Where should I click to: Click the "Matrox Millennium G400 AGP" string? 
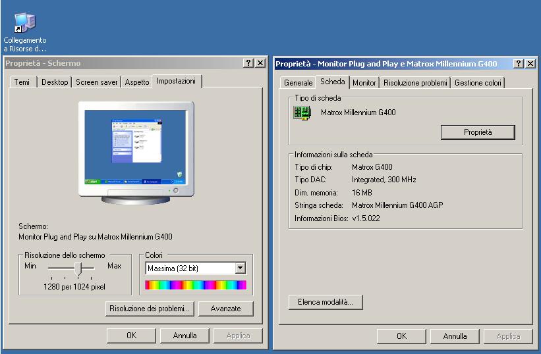(397, 205)
